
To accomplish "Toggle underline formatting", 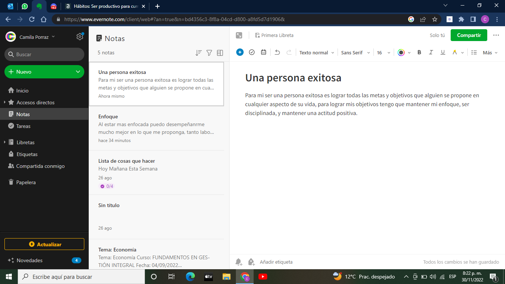I will point(443,53).
